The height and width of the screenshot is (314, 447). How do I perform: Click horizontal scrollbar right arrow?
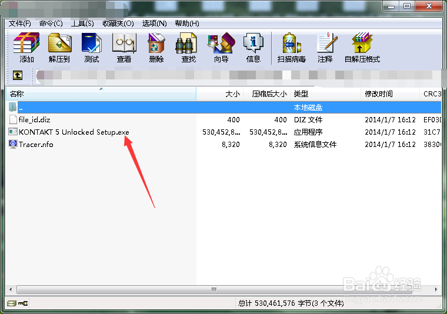436,289
